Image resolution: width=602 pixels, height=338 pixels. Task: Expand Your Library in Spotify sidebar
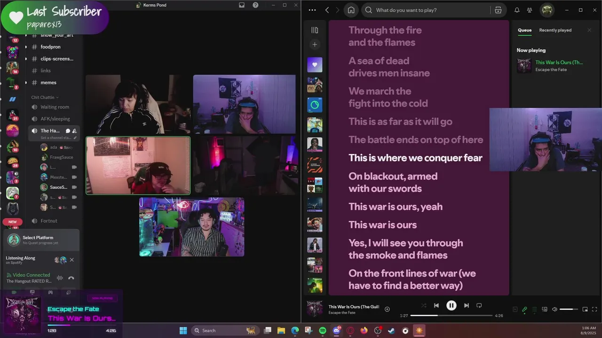315,30
